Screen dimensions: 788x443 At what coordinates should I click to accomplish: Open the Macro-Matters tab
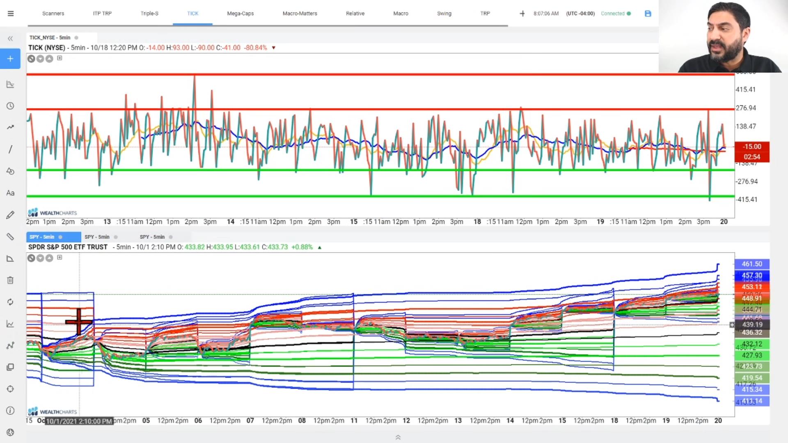[x=300, y=14]
